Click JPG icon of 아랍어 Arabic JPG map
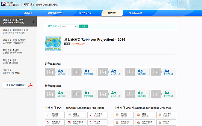 (160, 122)
